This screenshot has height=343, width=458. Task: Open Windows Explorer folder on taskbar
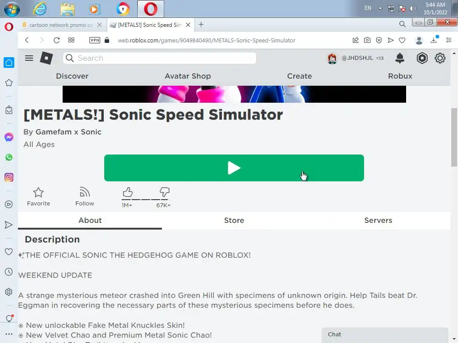point(68,9)
